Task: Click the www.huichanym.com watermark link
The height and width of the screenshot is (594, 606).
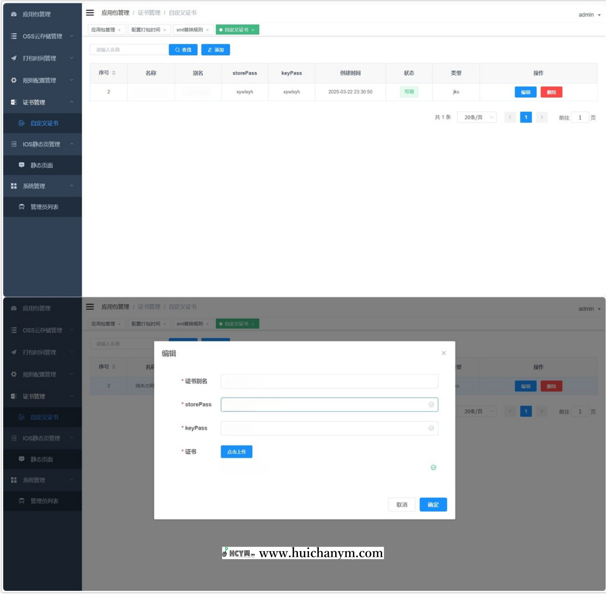Action: tap(321, 553)
